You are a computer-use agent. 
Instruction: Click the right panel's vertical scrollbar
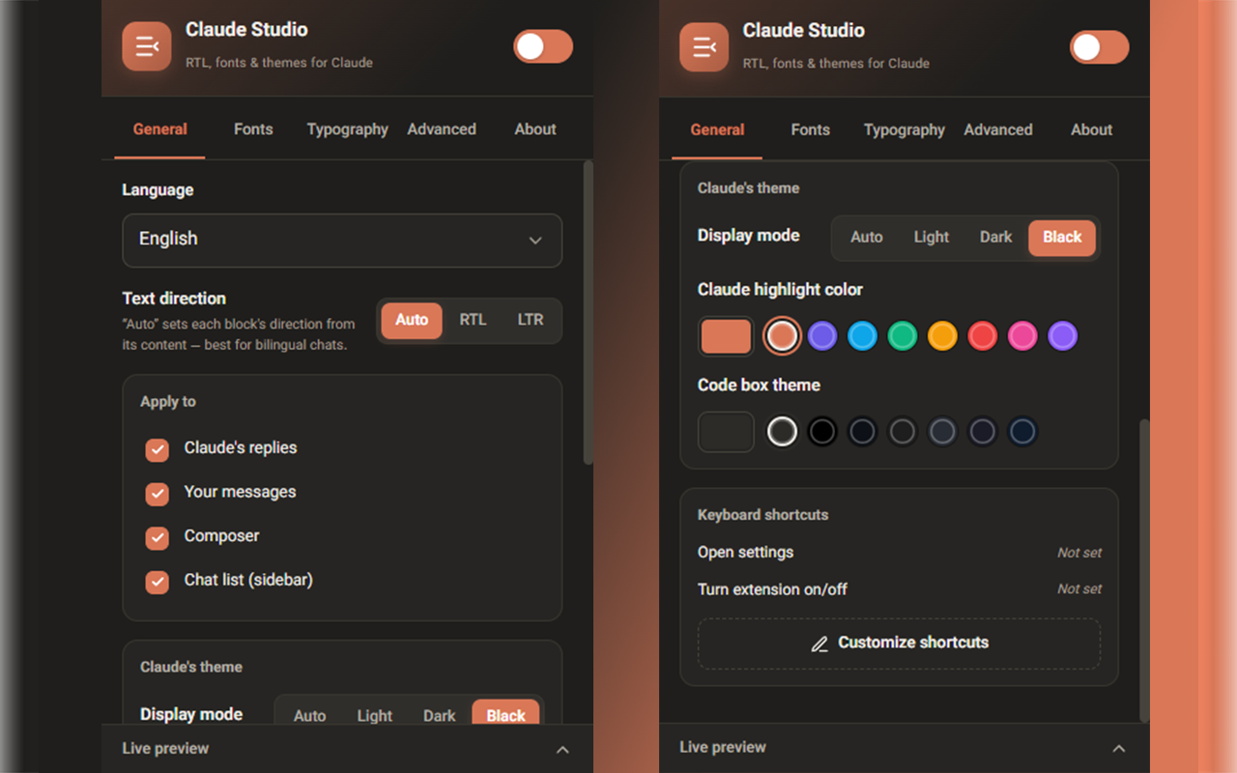[1145, 570]
